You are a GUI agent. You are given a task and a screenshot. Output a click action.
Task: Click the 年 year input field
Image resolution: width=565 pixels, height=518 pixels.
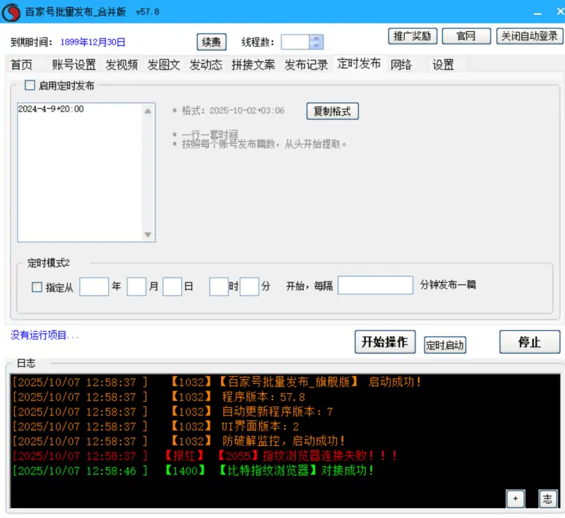point(94,287)
